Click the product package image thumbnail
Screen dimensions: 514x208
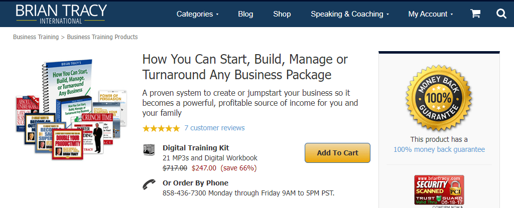click(70, 108)
